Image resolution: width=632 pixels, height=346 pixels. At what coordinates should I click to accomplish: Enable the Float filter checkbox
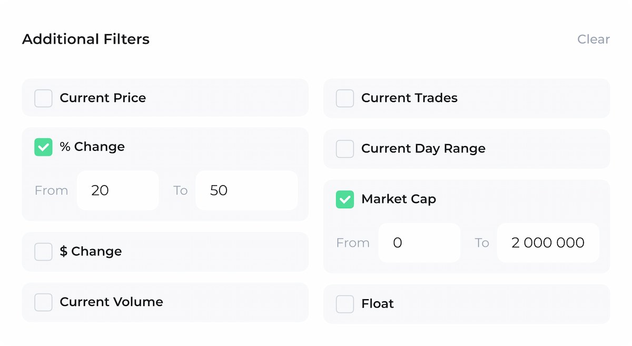click(345, 303)
